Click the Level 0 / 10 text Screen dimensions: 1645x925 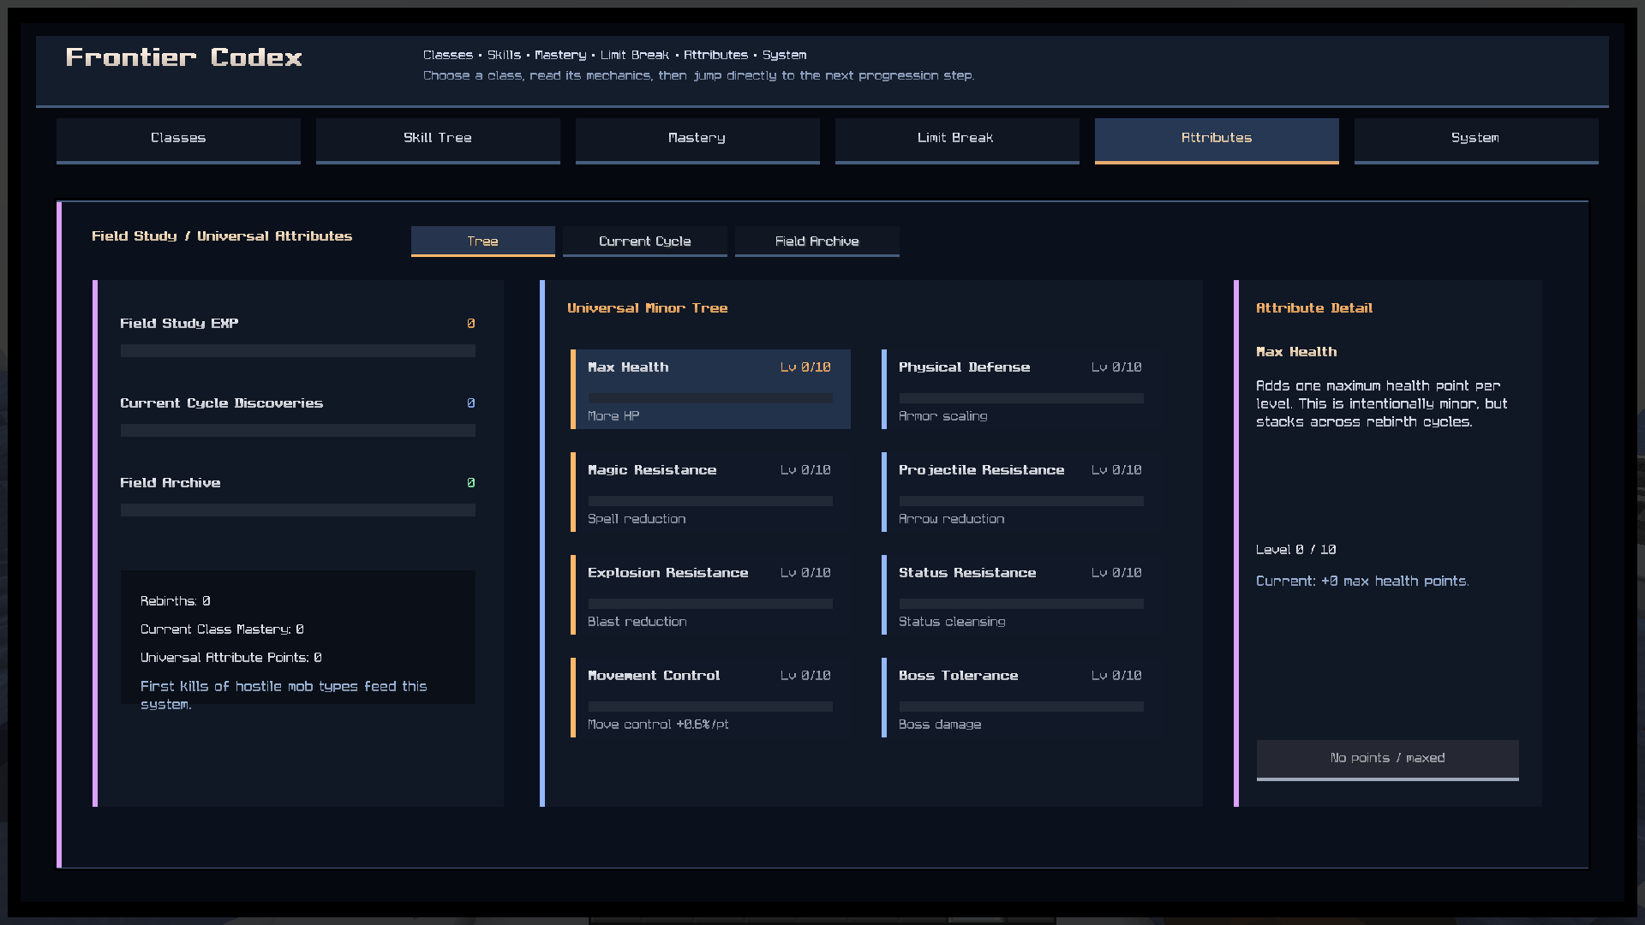(x=1296, y=550)
